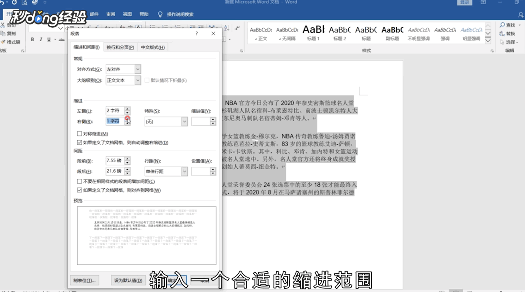Open the Paragraph group dialog launcher icon

(241, 51)
